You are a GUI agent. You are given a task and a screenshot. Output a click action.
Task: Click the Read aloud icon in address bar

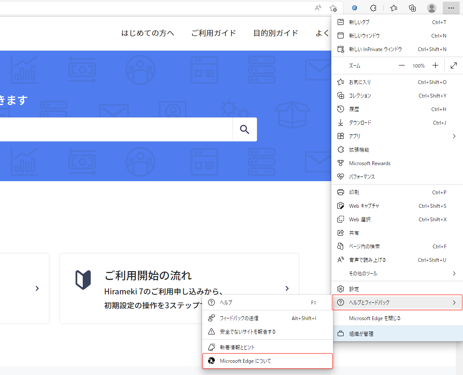coord(318,8)
